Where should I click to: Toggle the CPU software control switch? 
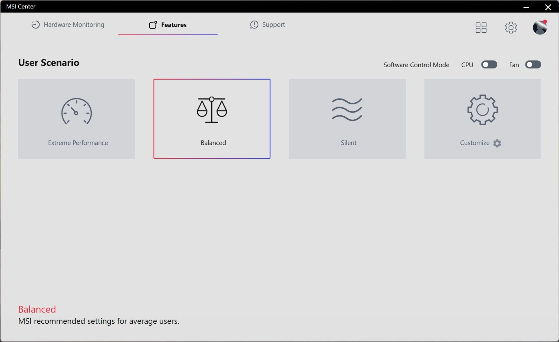tap(489, 64)
